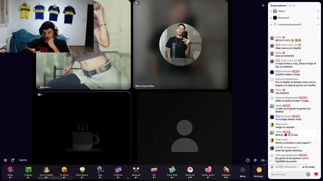The height and width of the screenshot is (181, 323).
Task: Open the help icon next to Espectadores
Action: [x=294, y=6]
